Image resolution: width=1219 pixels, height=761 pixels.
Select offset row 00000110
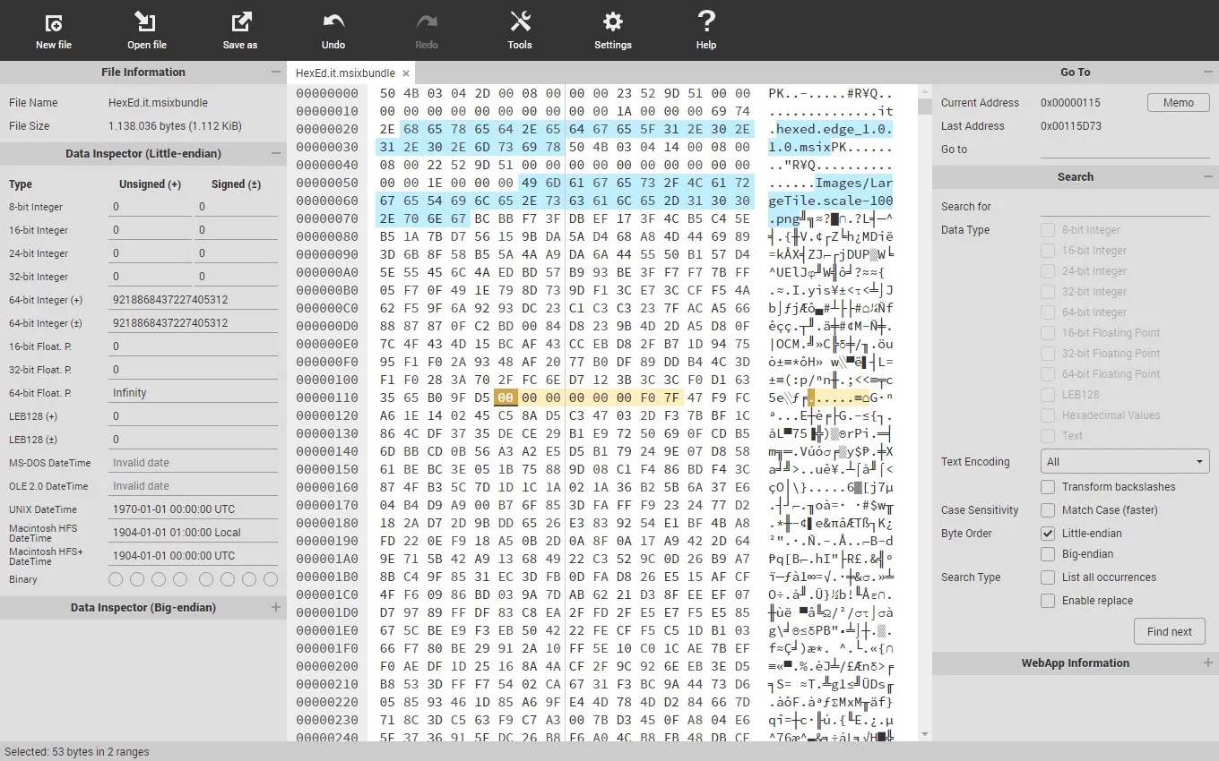tap(327, 398)
